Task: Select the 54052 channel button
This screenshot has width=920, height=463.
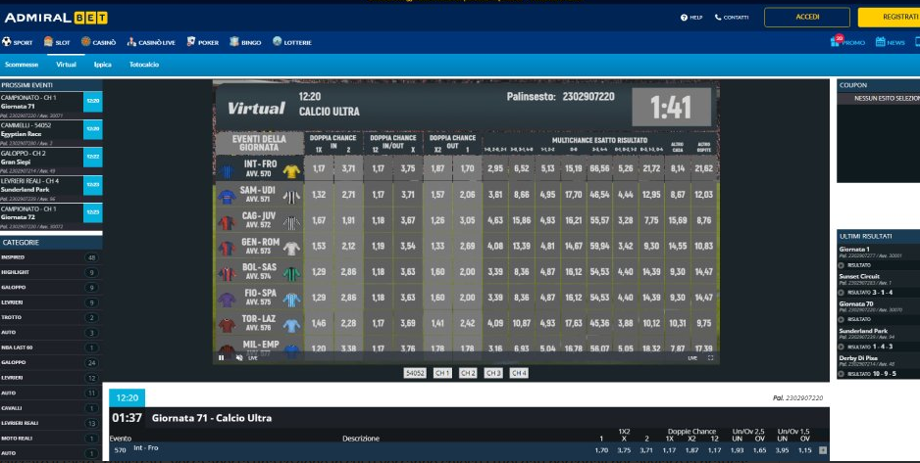Action: 415,373
